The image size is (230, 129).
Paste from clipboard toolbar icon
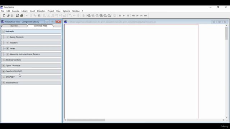39,15
